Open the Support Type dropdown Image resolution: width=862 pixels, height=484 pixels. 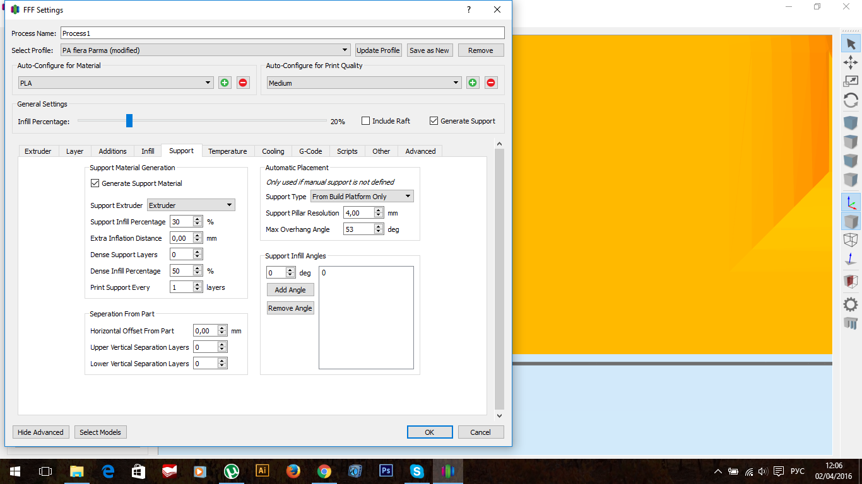[x=362, y=197]
